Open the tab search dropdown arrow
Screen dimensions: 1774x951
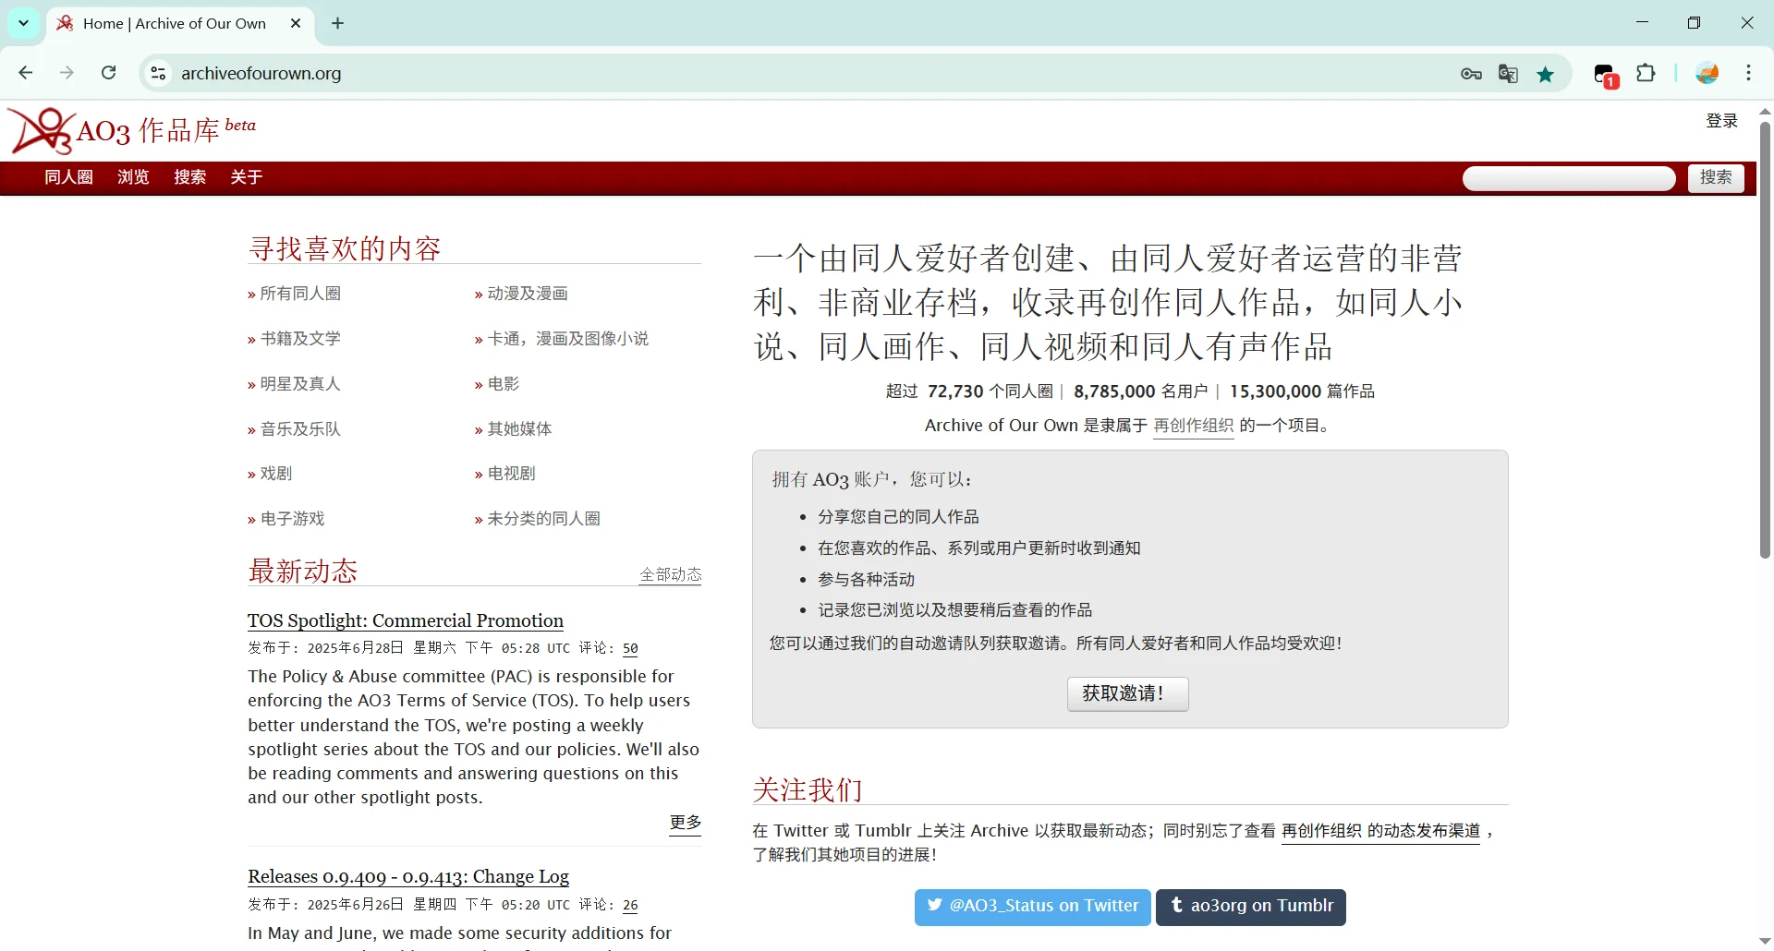pos(23,23)
